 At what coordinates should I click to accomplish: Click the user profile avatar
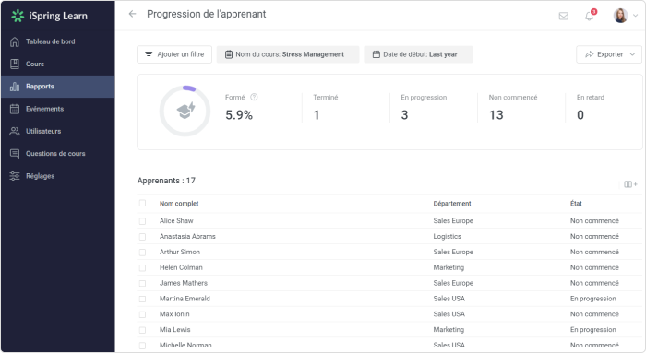pos(620,16)
